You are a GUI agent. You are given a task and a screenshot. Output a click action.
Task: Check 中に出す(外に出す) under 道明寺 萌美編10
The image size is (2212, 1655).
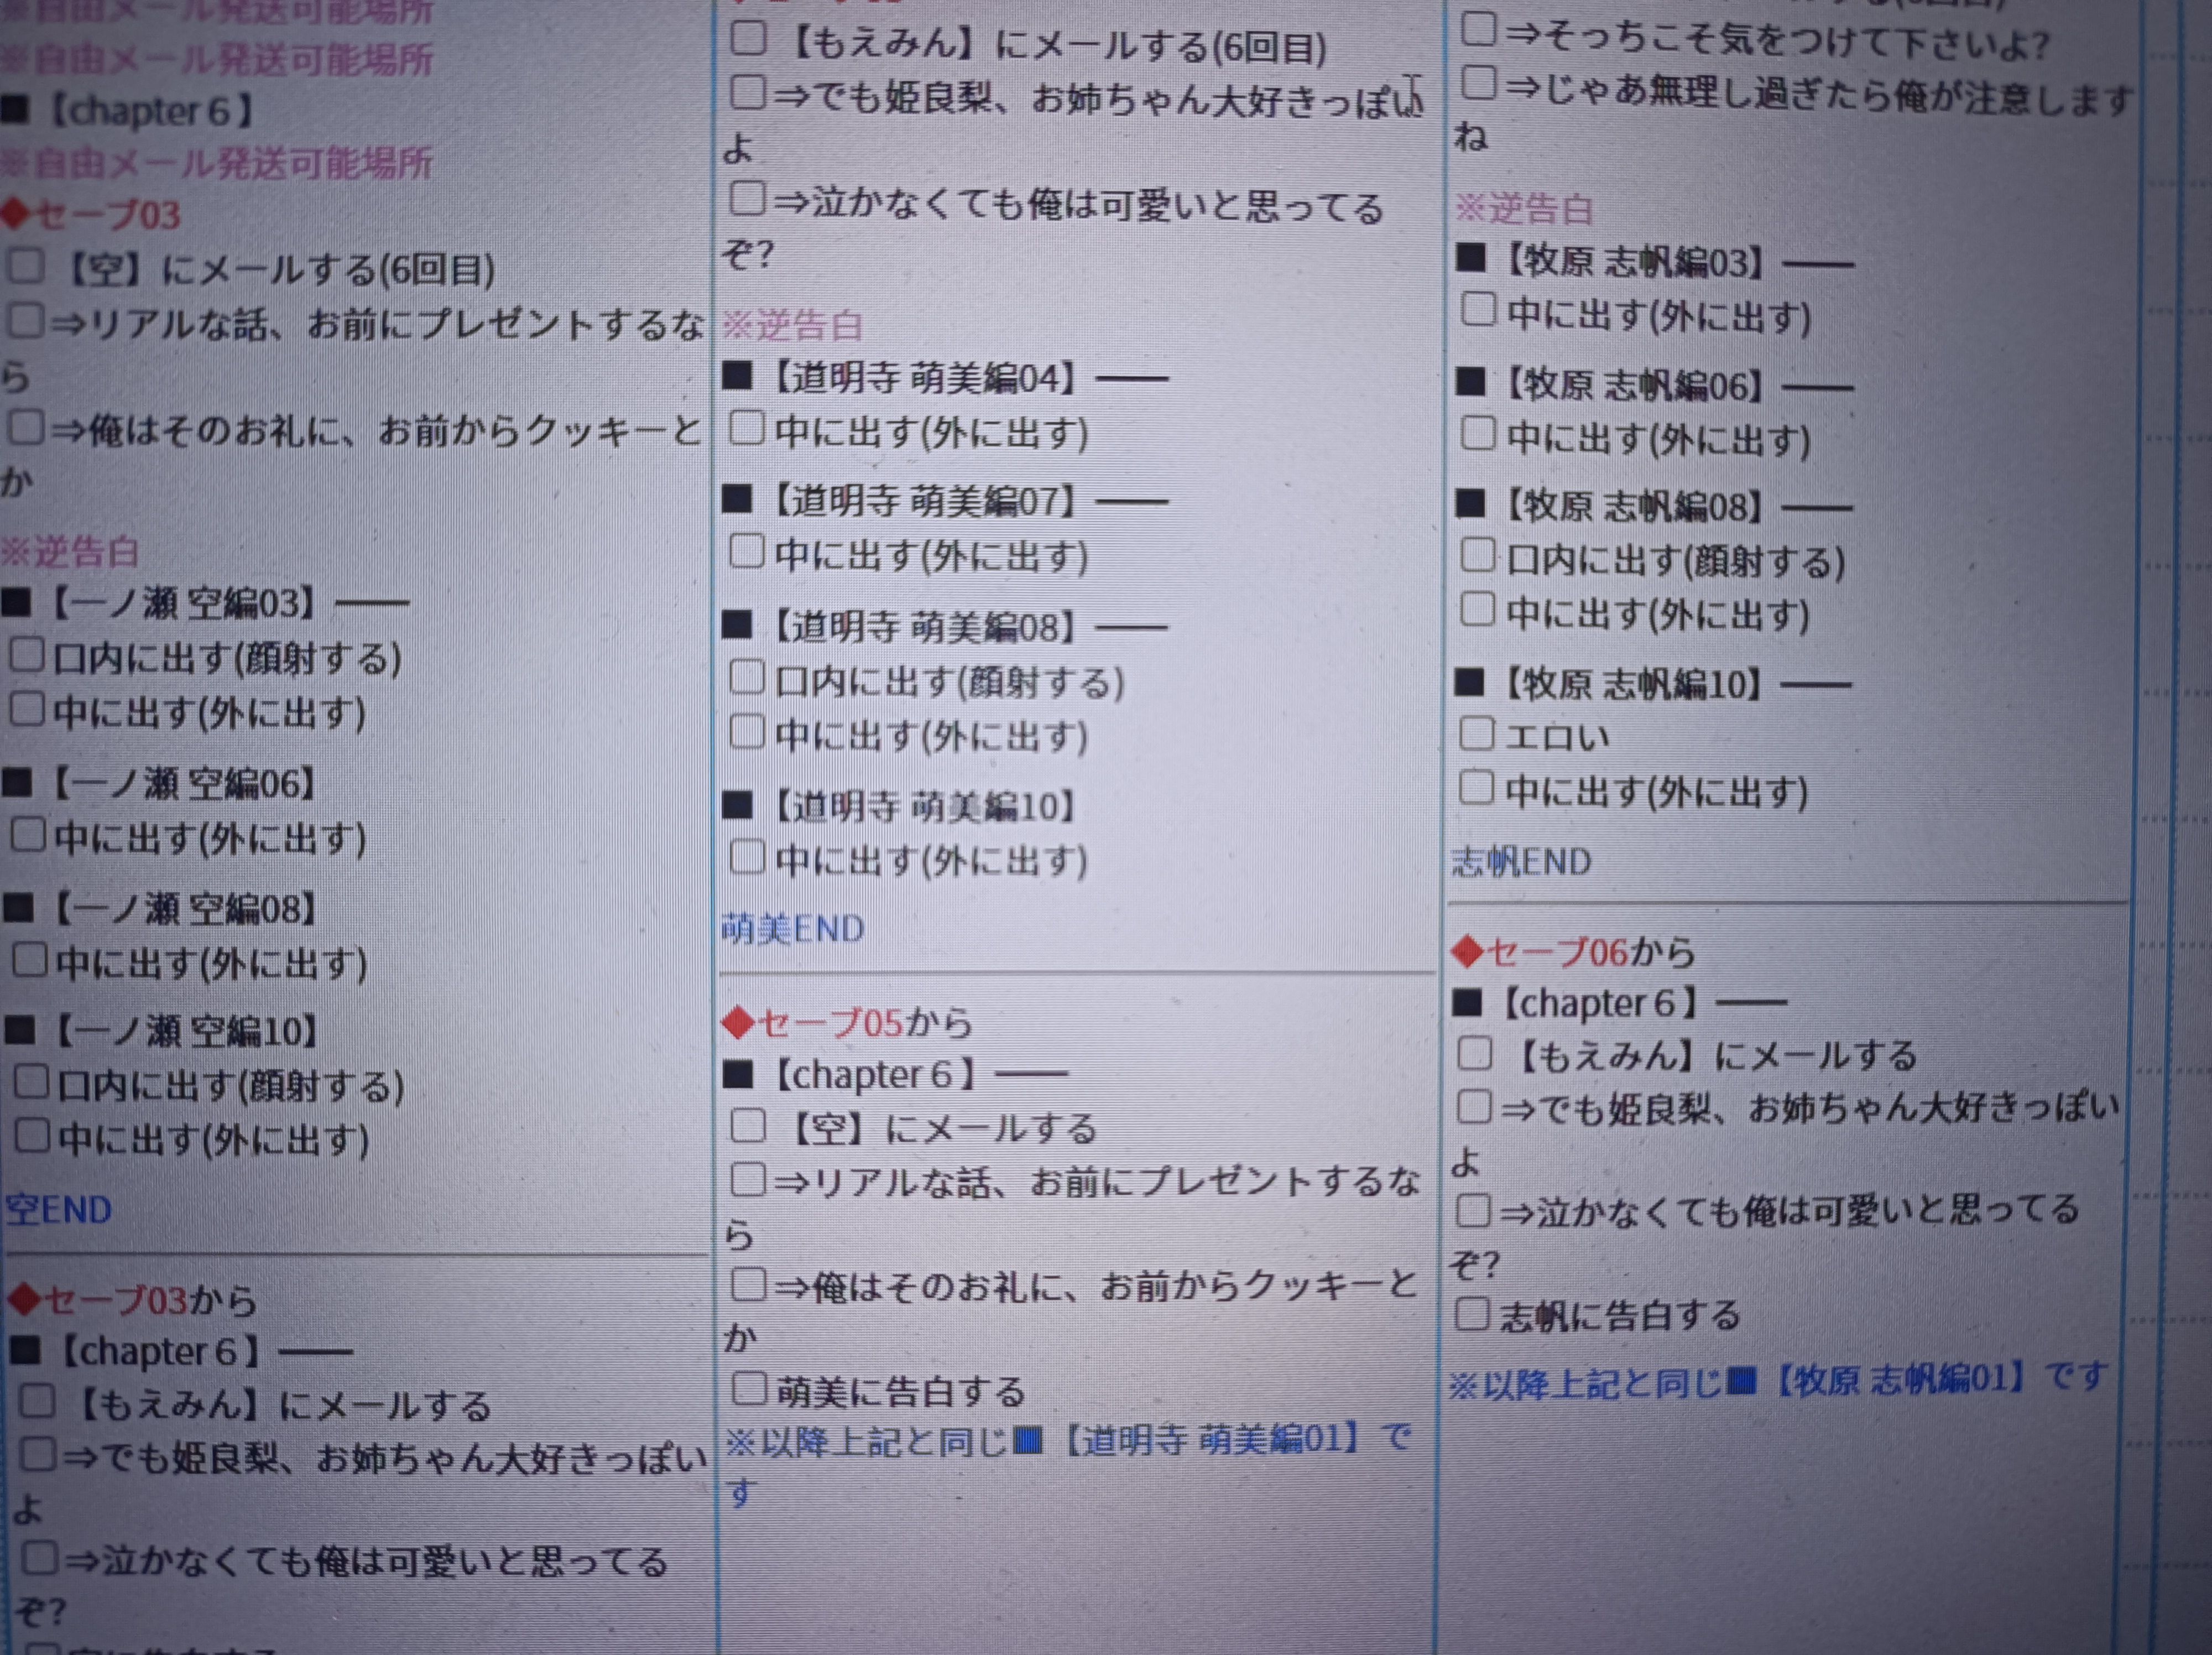(x=748, y=857)
